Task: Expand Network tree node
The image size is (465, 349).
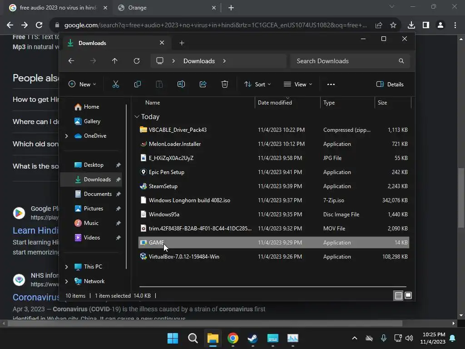Action: click(66, 281)
